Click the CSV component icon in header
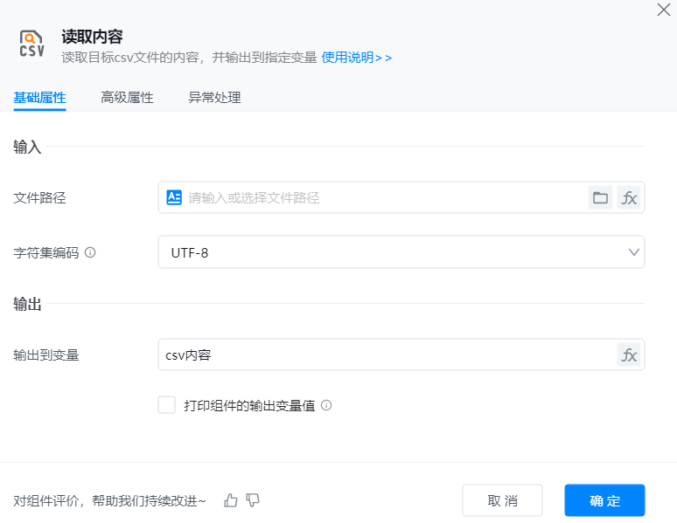 31,45
